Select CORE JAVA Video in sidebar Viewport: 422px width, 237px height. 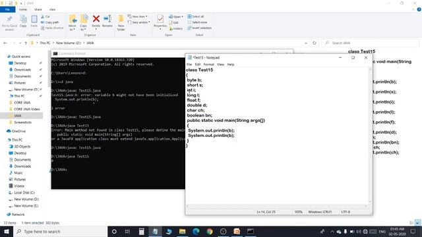[24, 109]
